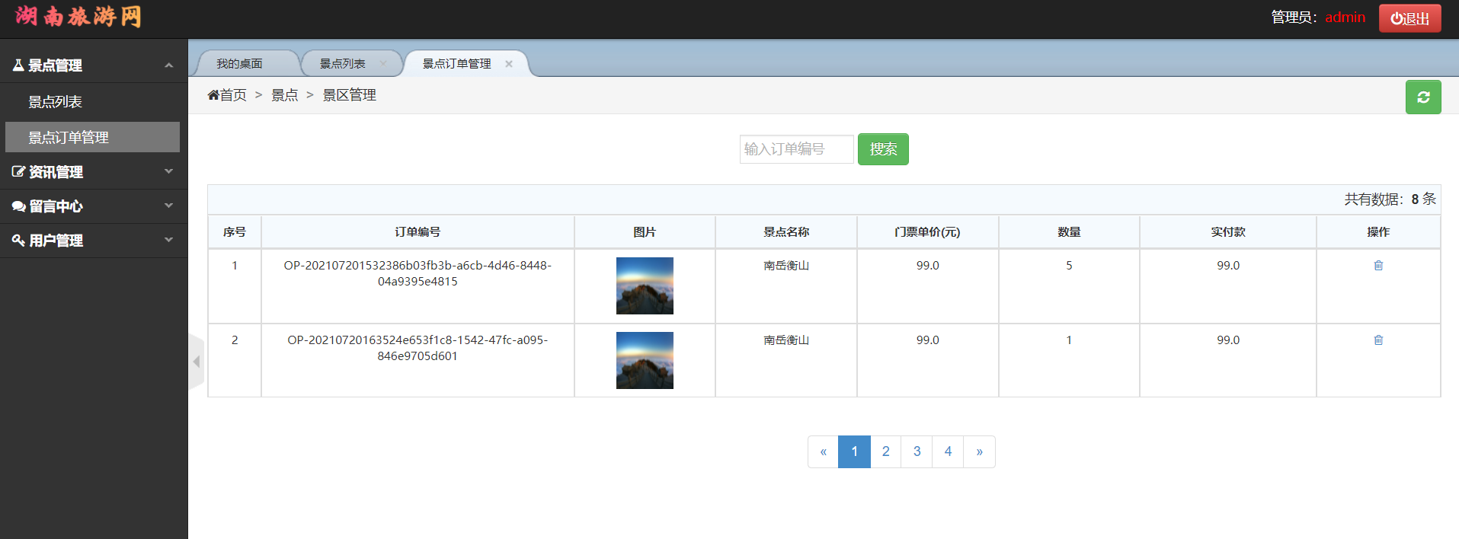Screen dimensions: 1459x539
Task: Switch to the 我的桌面 tab
Action: point(239,64)
